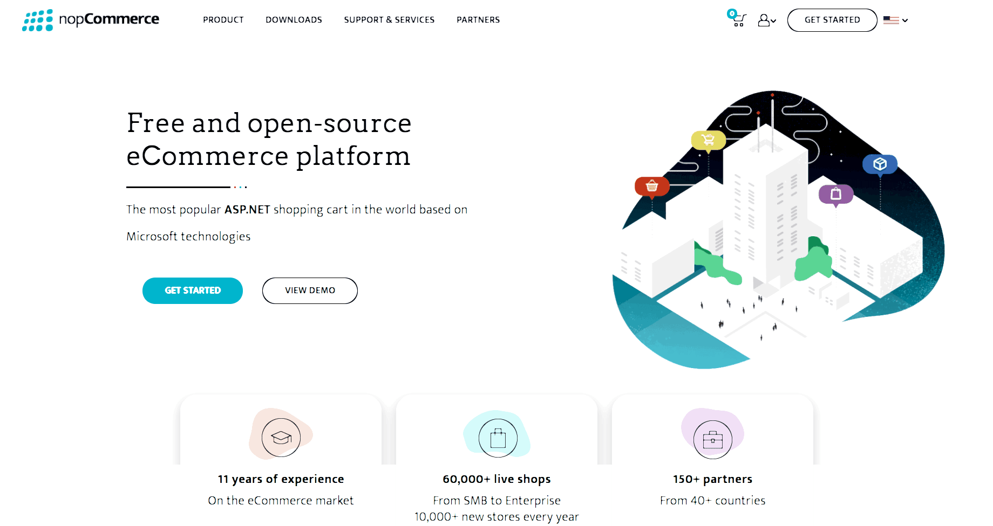Viewport: 993px width, 526px height.
Task: Click the 'From SMB to Enterprise' text
Action: [496, 500]
